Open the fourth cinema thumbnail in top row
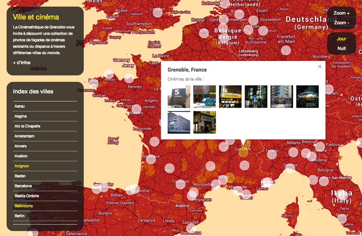 pos(256,96)
